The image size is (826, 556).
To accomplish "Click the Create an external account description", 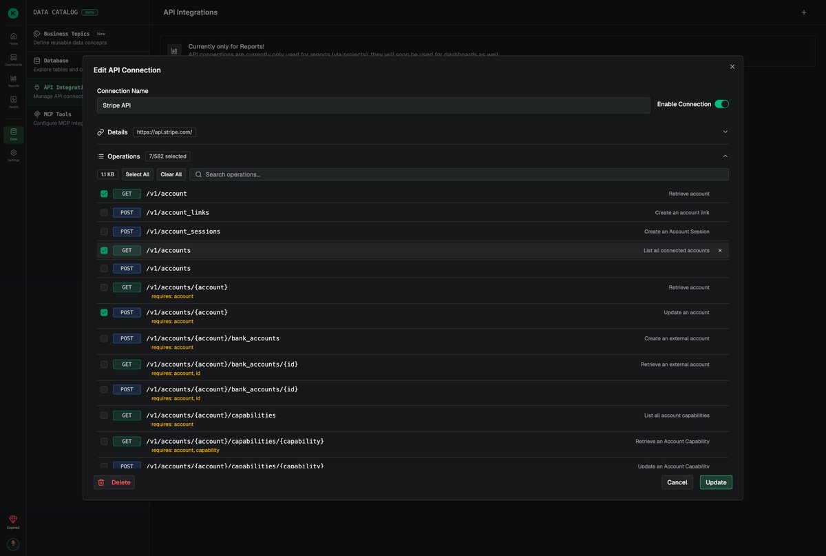I will 677,338.
